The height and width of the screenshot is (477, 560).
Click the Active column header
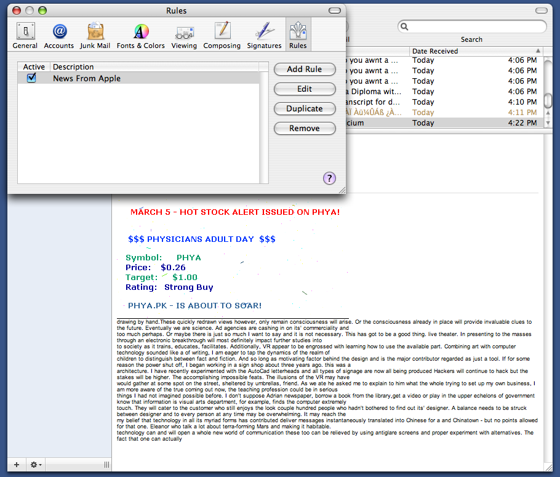pos(34,67)
